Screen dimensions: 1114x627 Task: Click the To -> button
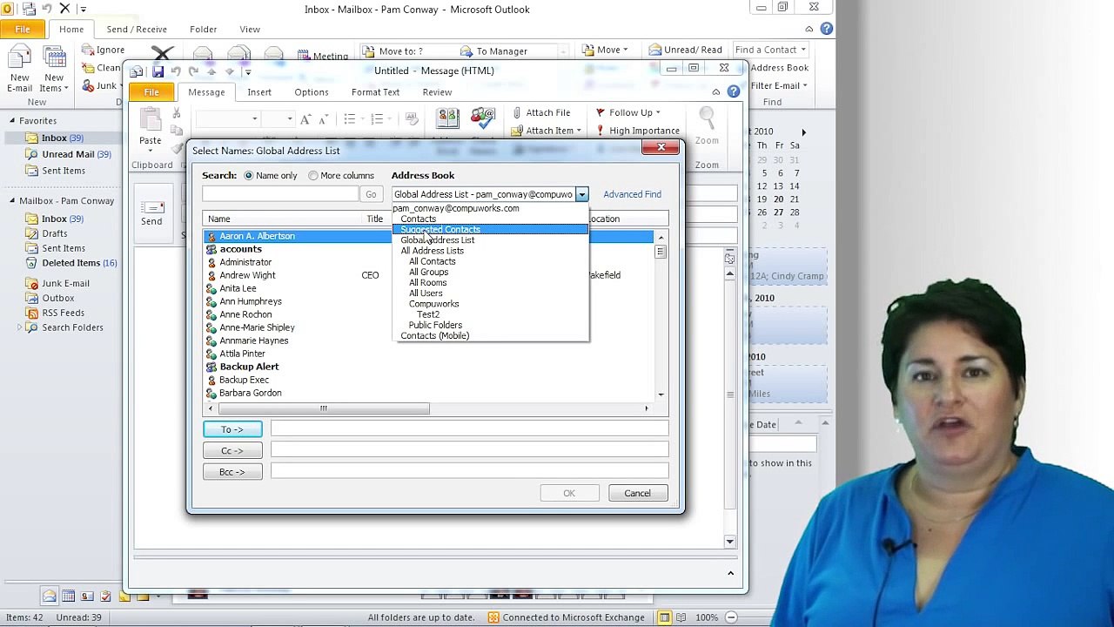click(x=232, y=429)
